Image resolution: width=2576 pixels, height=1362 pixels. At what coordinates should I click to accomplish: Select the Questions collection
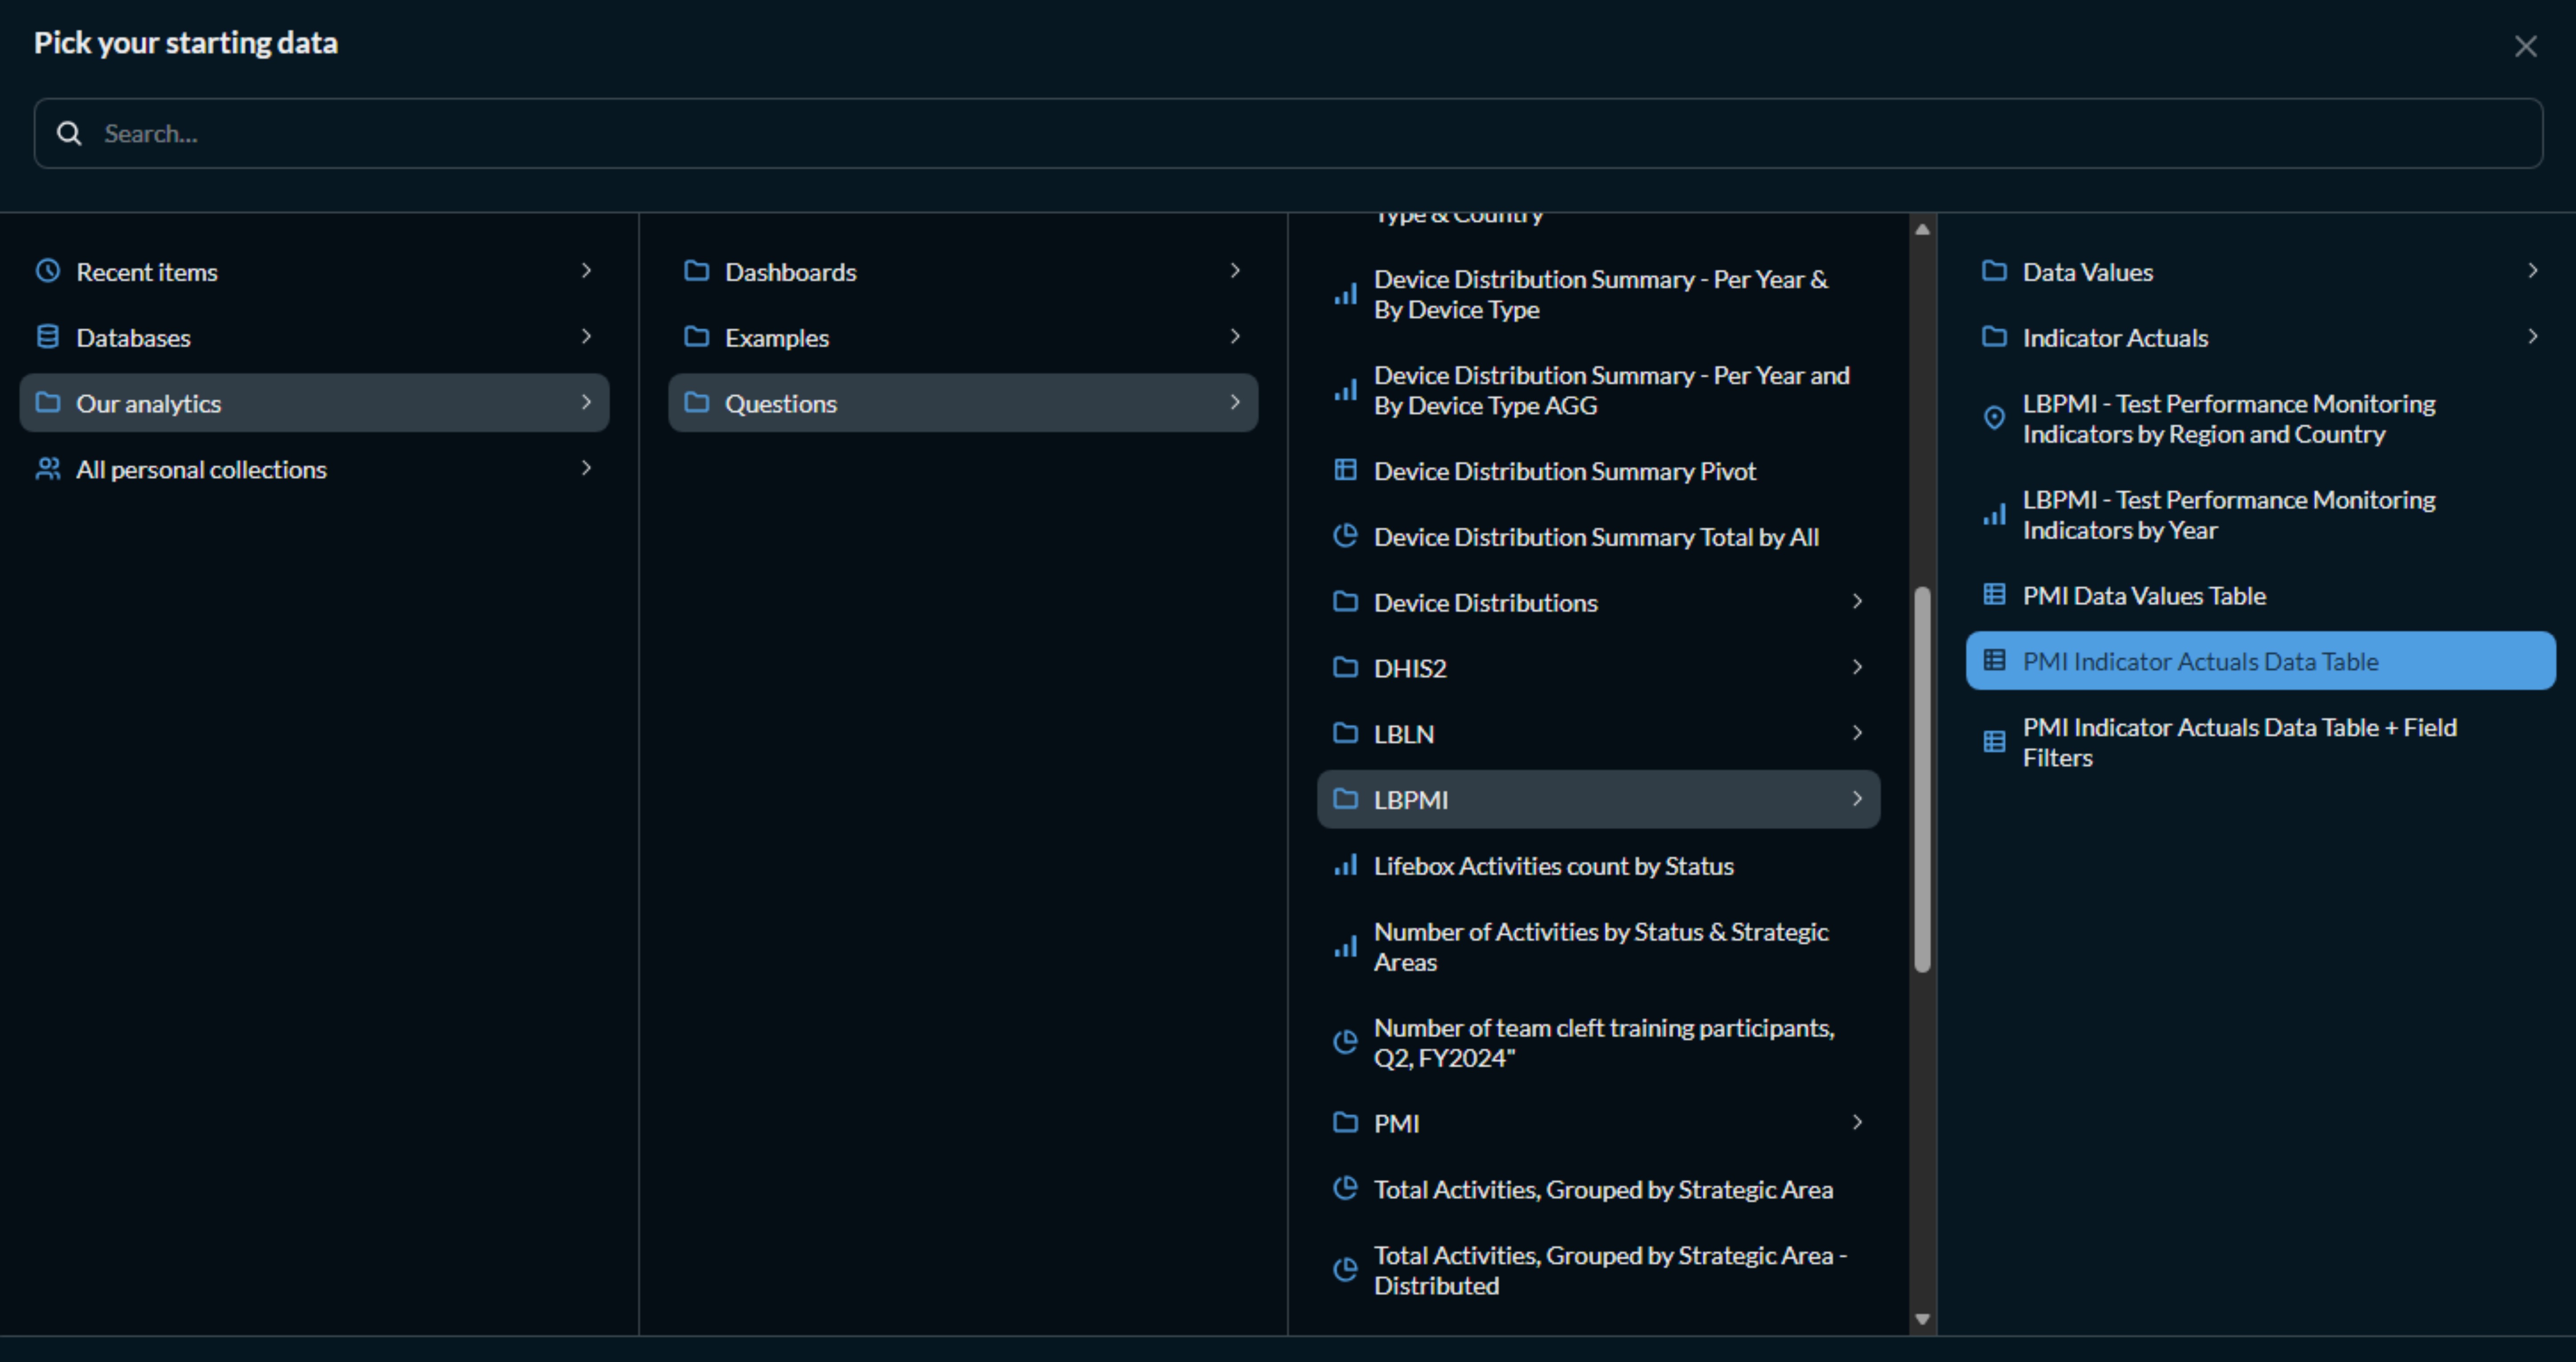click(x=963, y=403)
